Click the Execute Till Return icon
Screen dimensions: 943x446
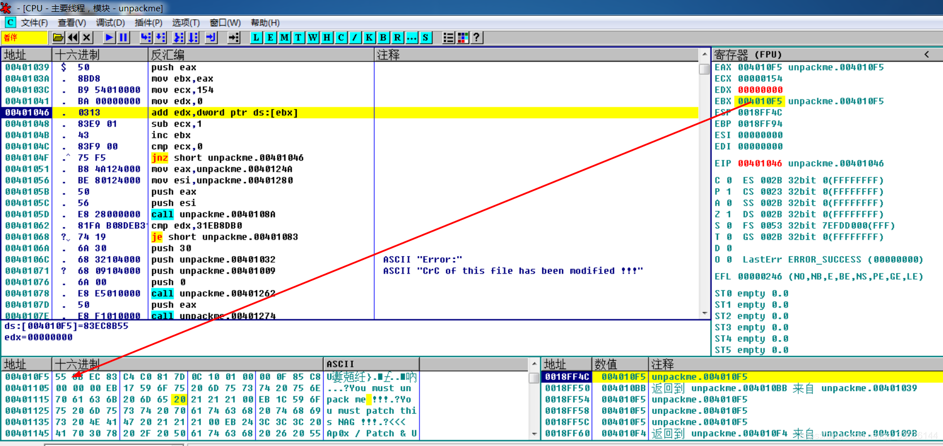point(211,38)
